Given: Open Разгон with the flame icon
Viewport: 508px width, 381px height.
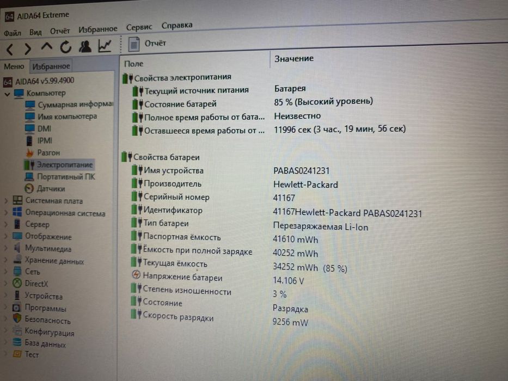Looking at the screenshot, I should (42, 152).
